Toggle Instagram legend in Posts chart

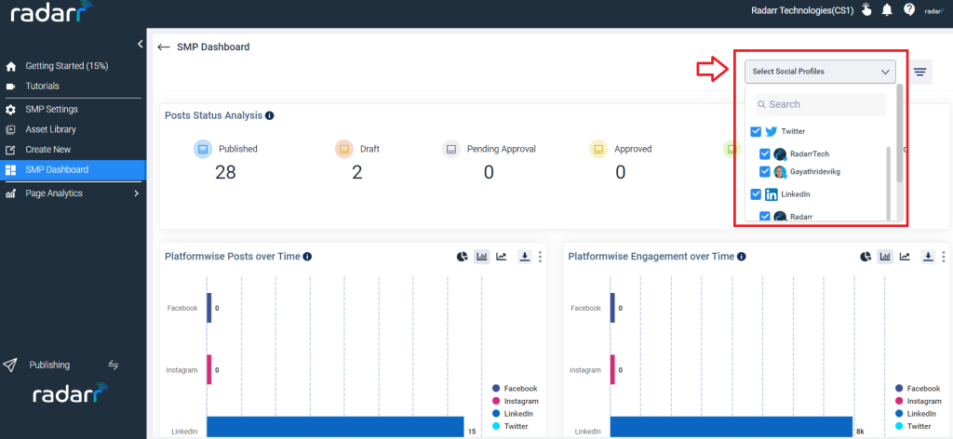pyautogui.click(x=515, y=402)
